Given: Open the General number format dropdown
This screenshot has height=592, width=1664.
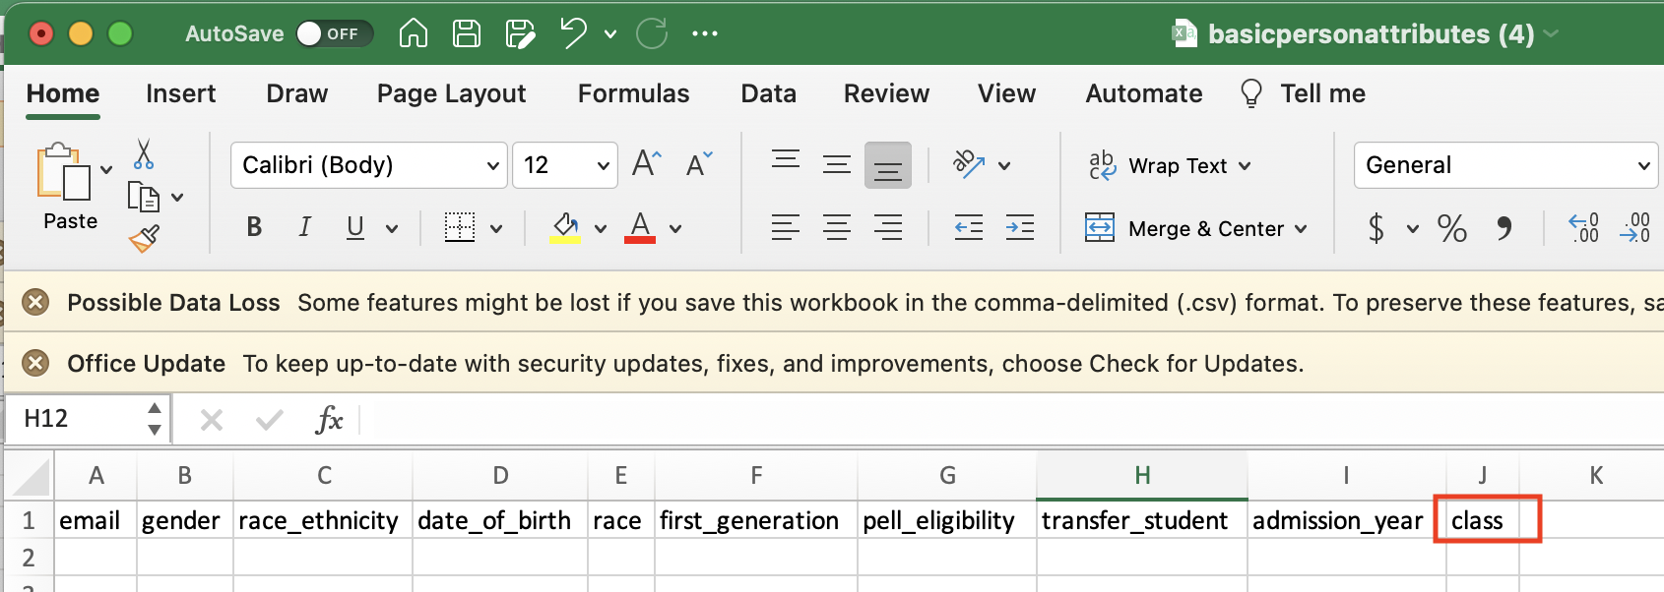Looking at the screenshot, I should 1505,165.
